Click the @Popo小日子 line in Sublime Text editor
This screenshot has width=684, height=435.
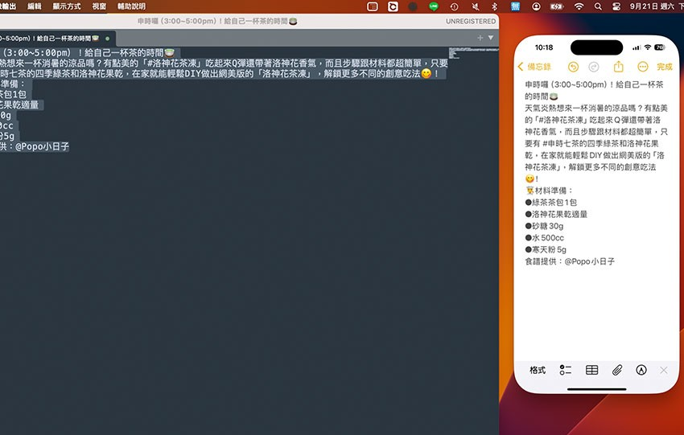click(35, 146)
